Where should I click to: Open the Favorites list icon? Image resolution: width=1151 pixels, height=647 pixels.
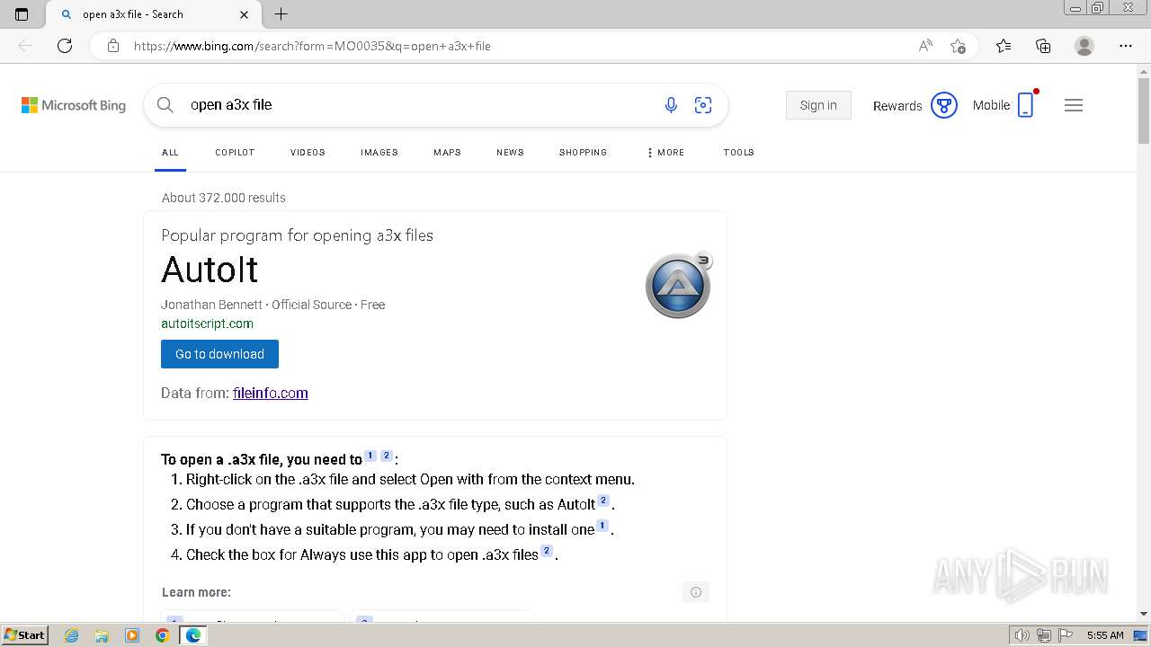[x=1004, y=46]
